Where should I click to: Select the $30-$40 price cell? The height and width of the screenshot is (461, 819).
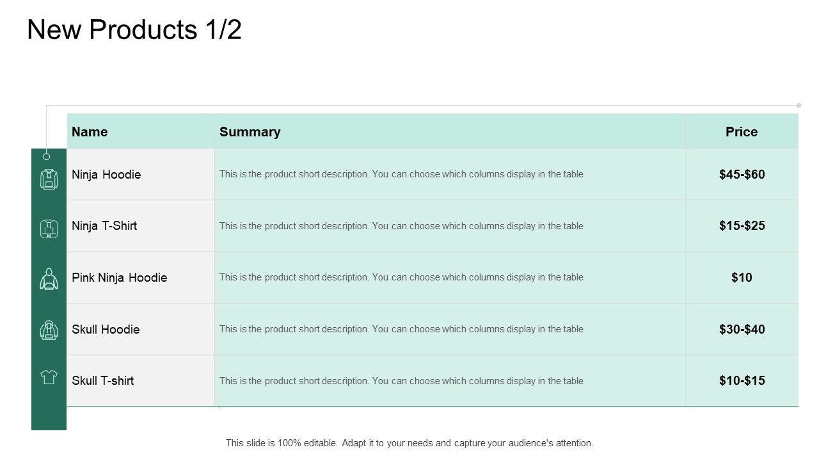coord(742,329)
